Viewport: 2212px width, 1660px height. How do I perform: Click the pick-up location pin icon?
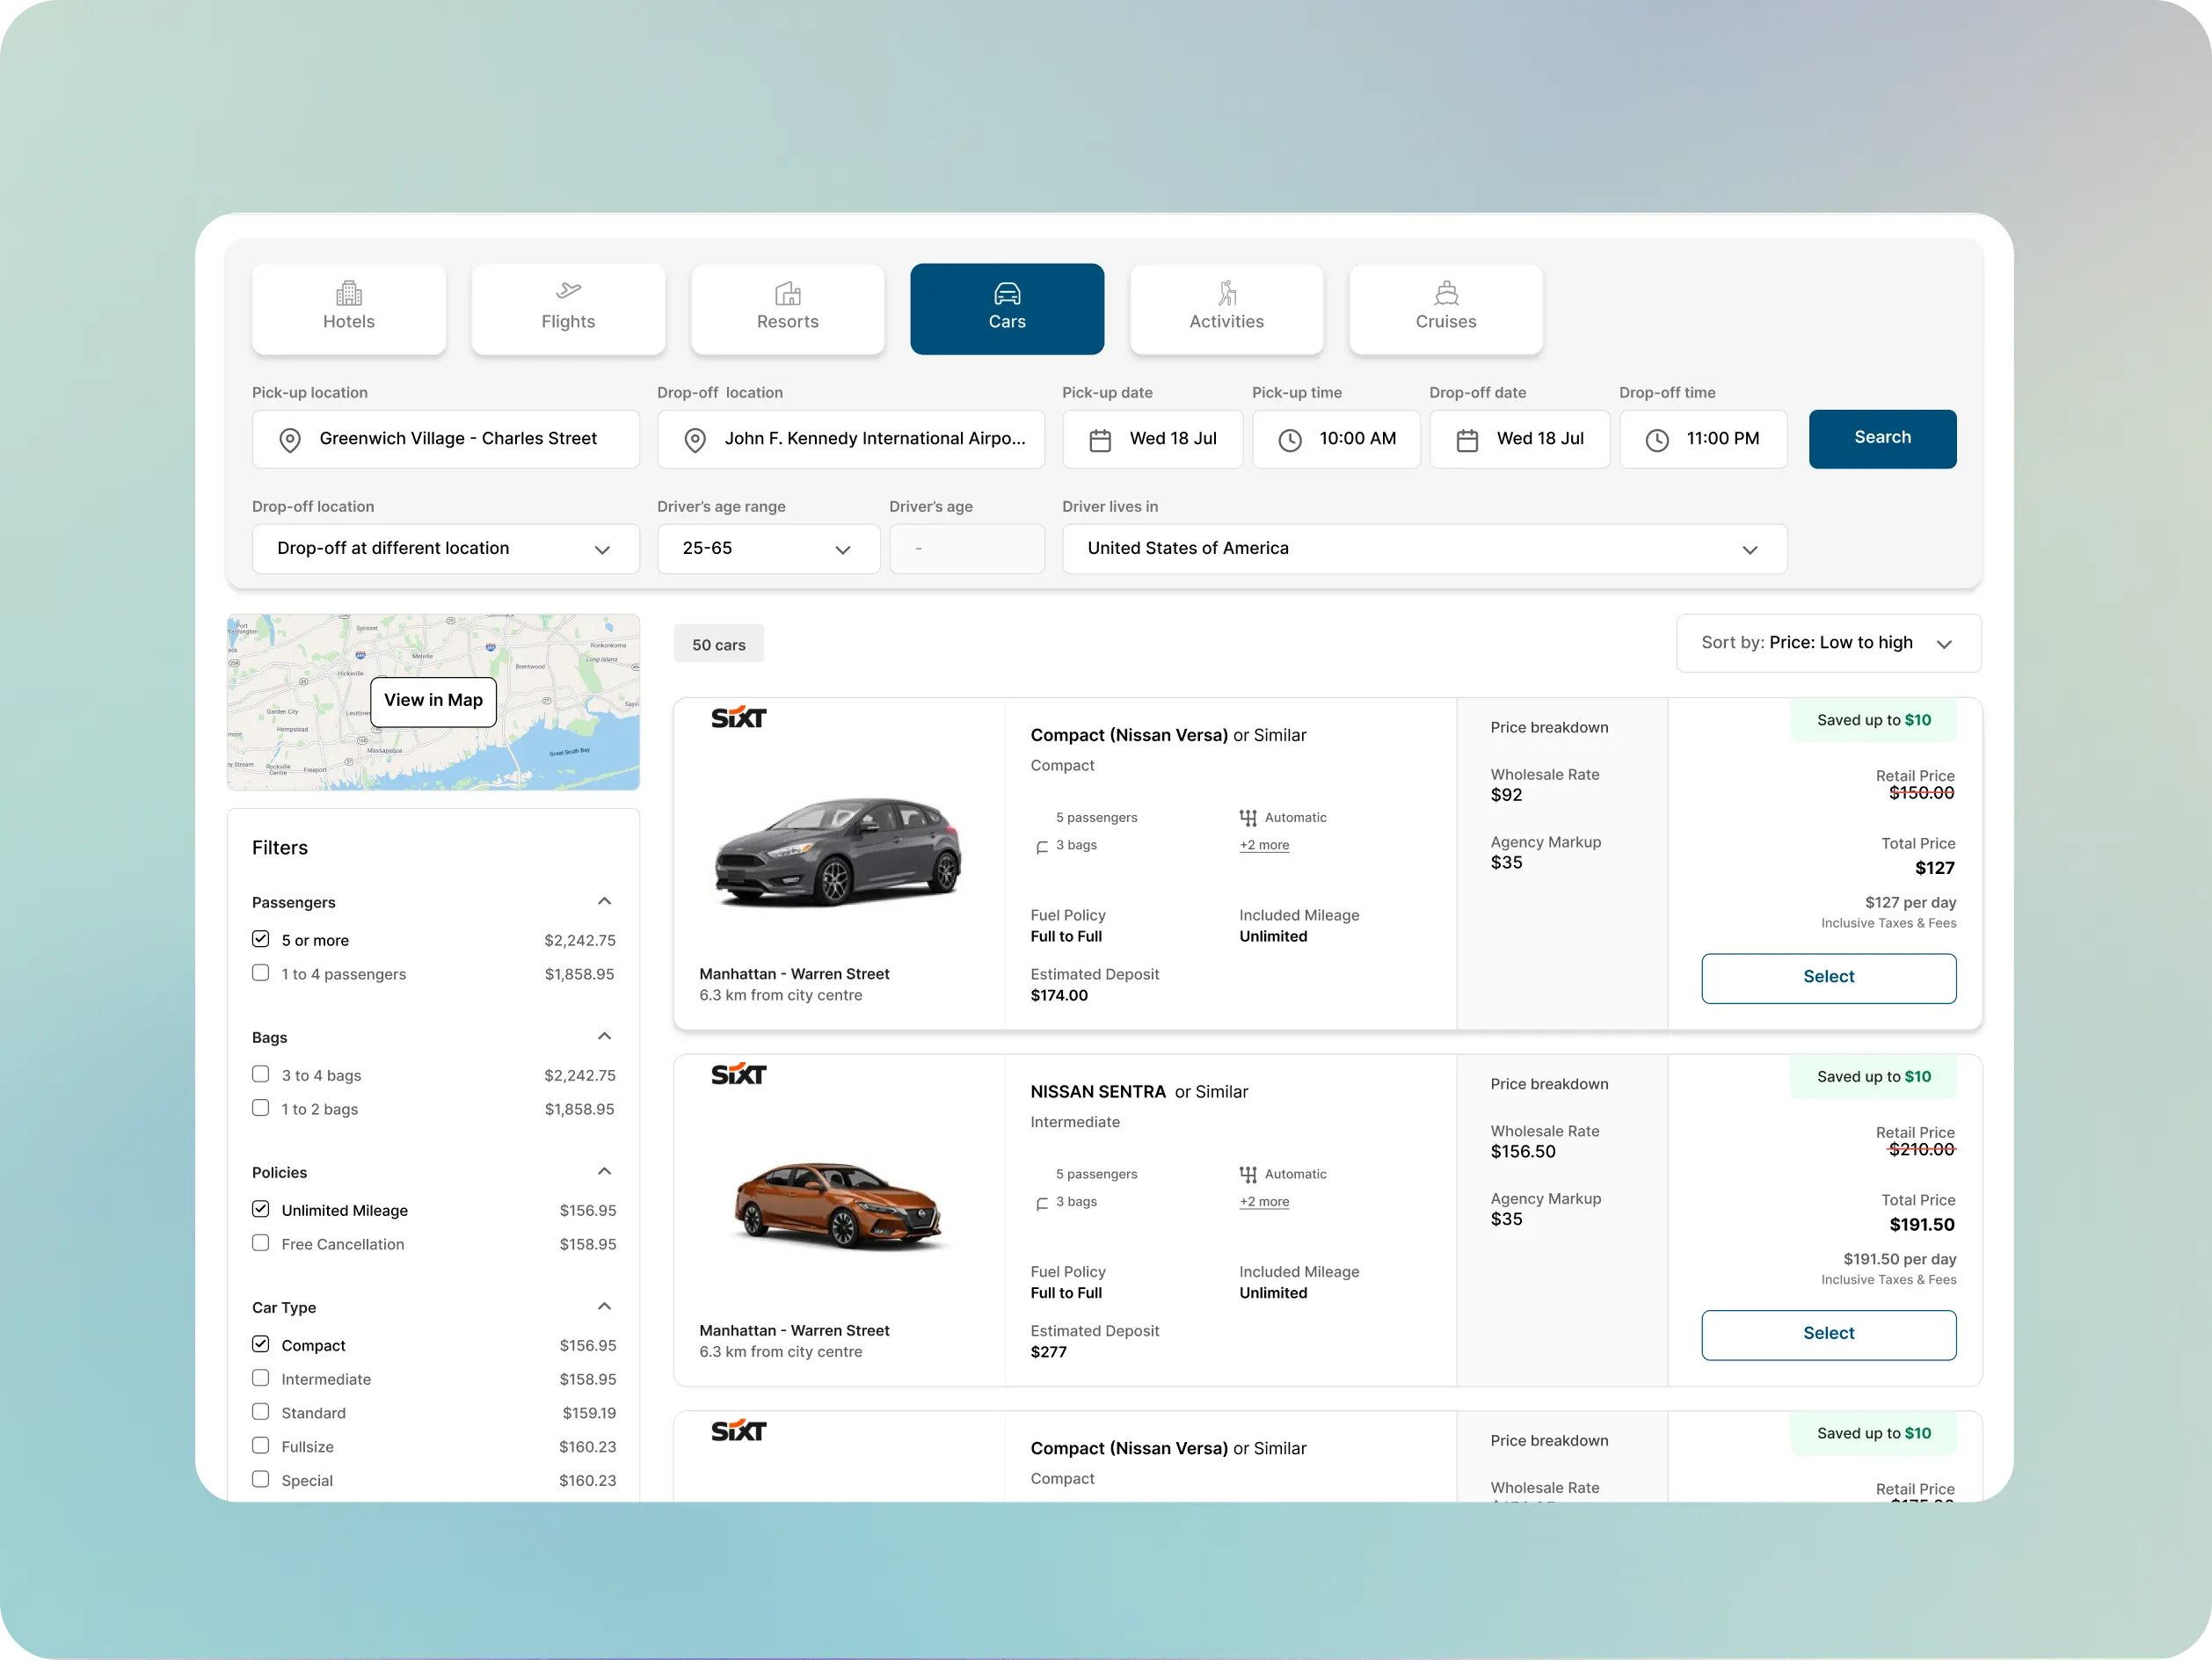pyautogui.click(x=290, y=440)
